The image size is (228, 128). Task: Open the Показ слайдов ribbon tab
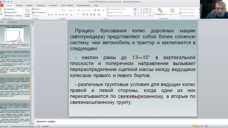tap(67, 5)
